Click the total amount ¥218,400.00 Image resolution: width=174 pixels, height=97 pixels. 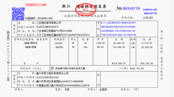[x=119, y=63]
